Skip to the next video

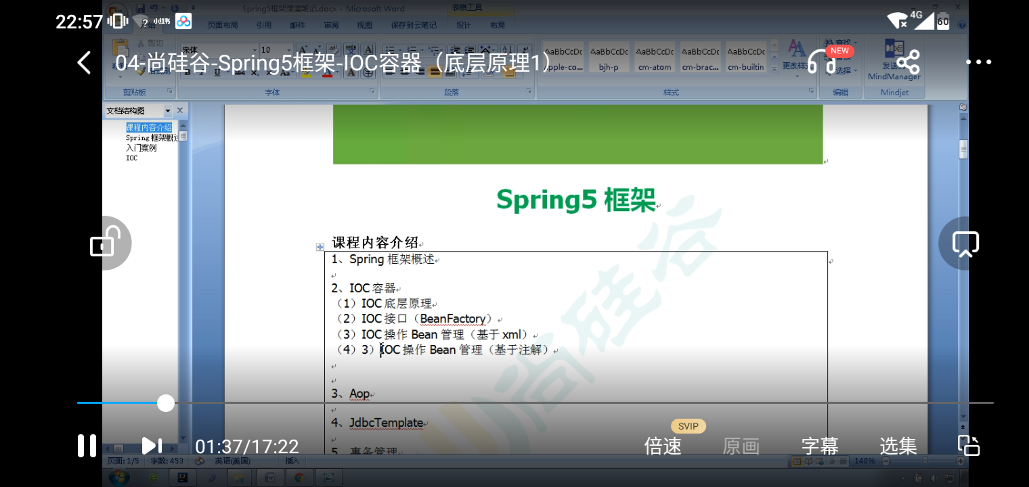tap(152, 446)
